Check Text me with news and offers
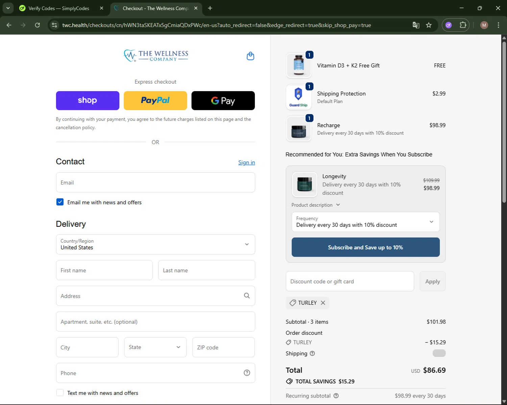This screenshot has height=405, width=507. tap(60, 393)
